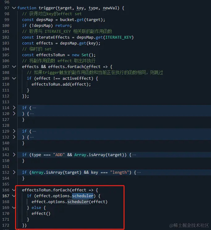Click the iterateEffects variable on line 102
211x230 pixels.
click(x=53, y=37)
